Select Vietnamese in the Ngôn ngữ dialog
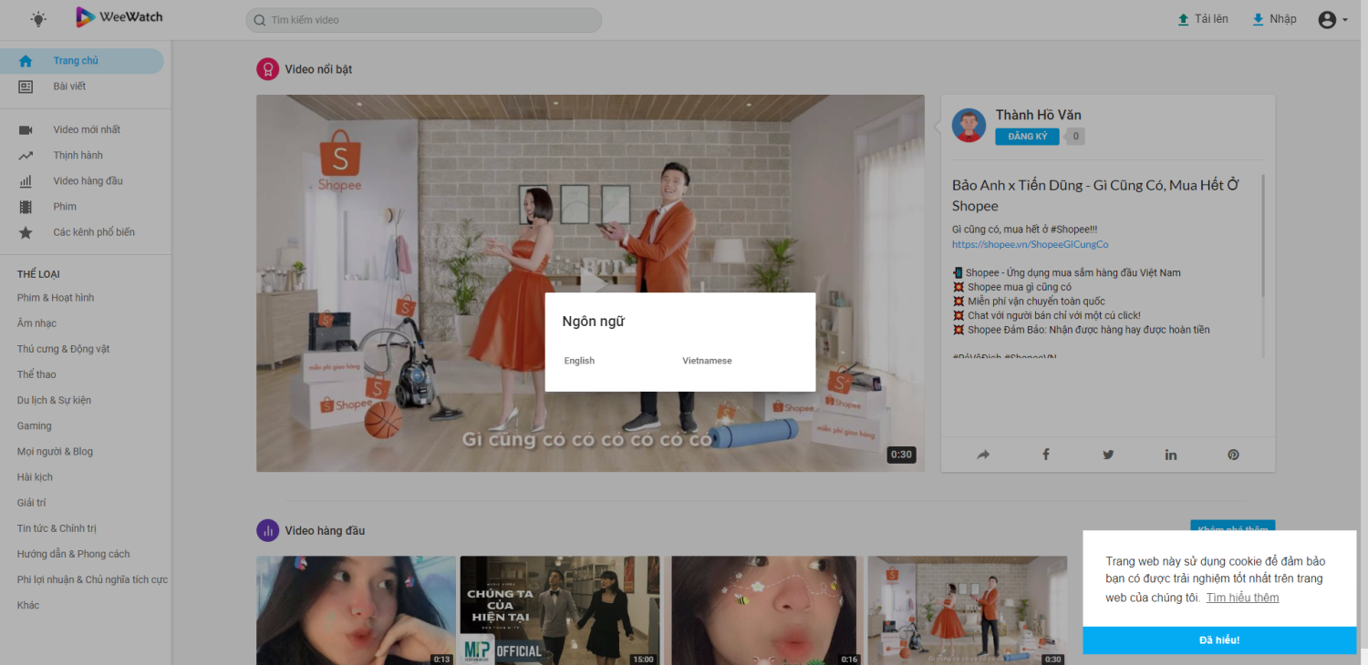This screenshot has height=665, width=1368. (x=707, y=360)
